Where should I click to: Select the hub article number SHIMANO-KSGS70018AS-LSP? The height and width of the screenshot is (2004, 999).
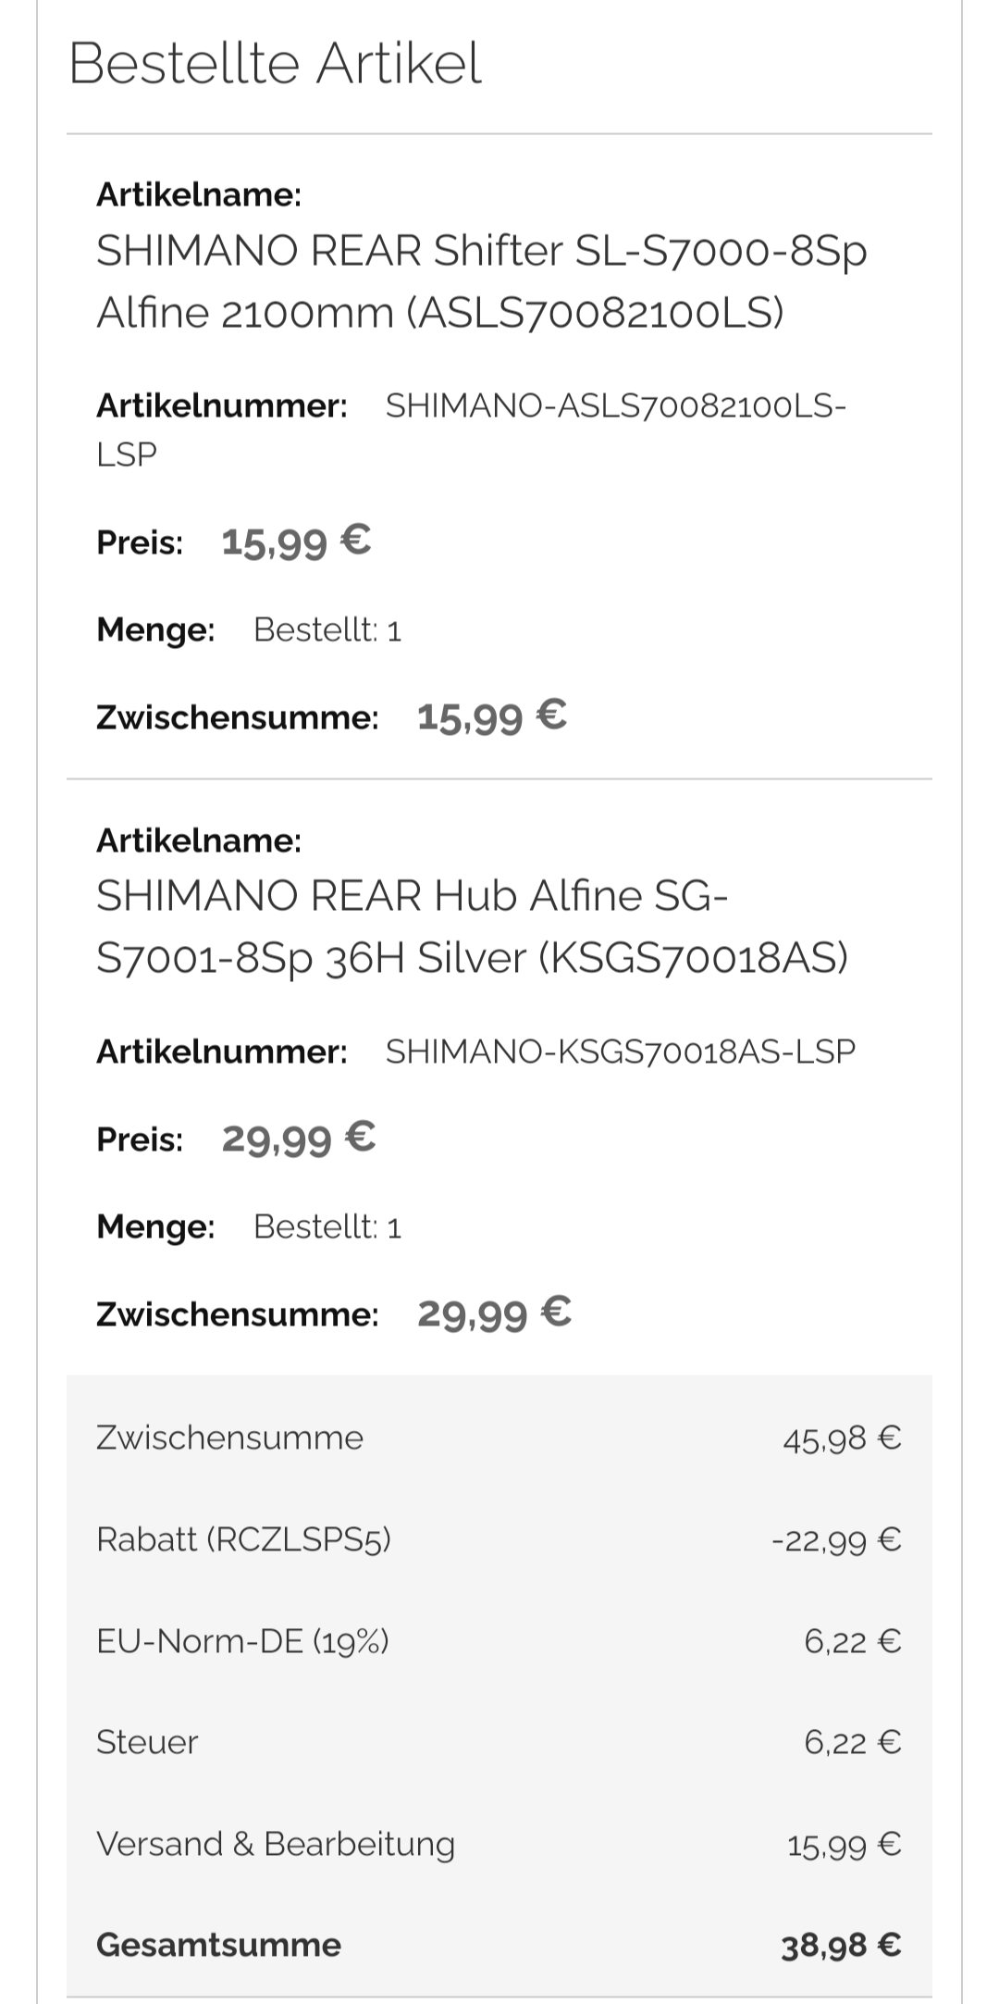click(x=620, y=1052)
